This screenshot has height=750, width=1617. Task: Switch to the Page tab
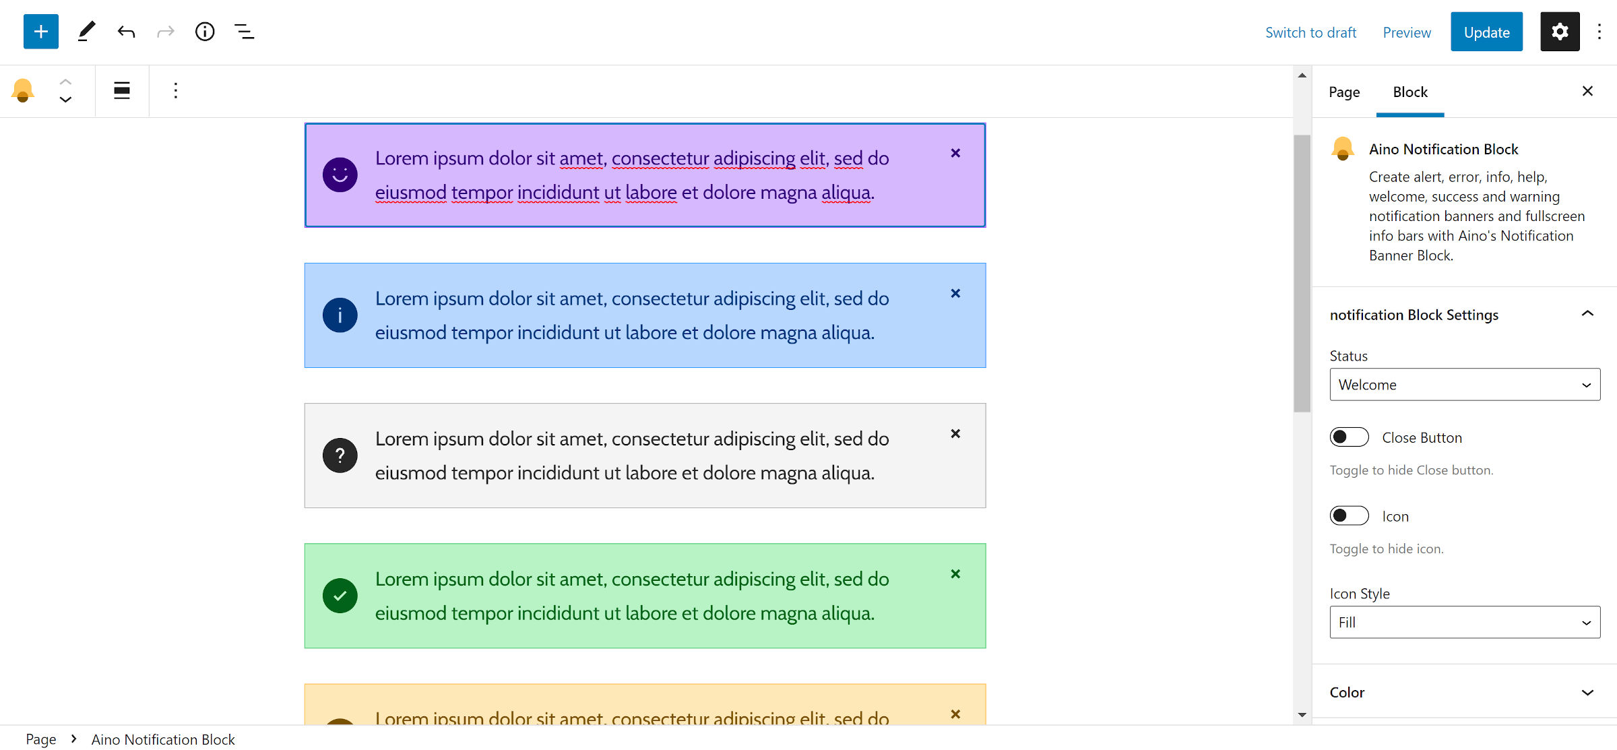[1344, 92]
